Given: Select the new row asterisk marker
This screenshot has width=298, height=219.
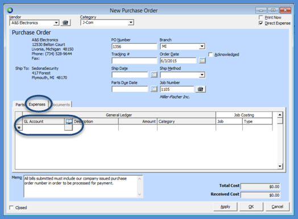Looking at the screenshot, I should click(19, 128).
